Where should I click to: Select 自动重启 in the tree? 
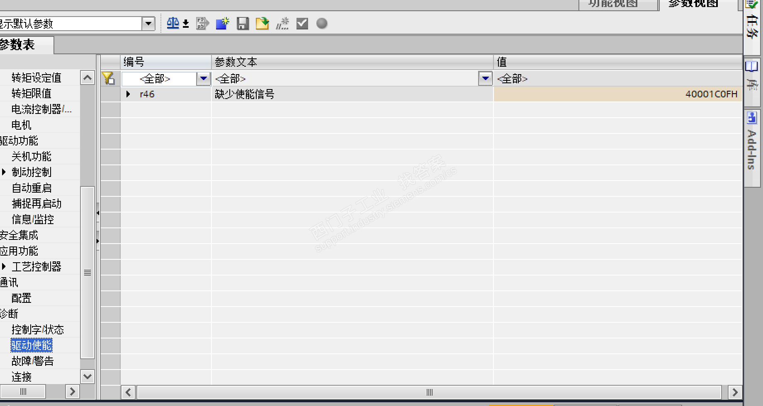click(32, 188)
